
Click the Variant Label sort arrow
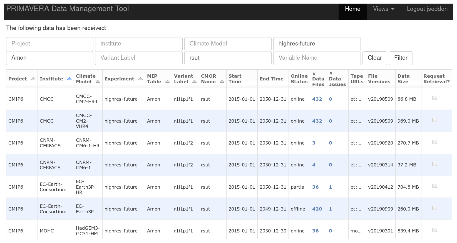194,82
